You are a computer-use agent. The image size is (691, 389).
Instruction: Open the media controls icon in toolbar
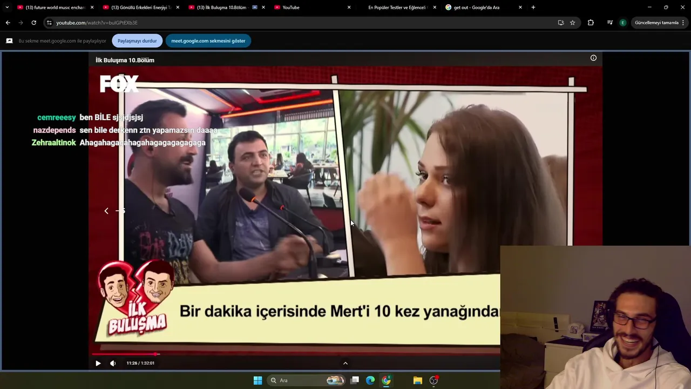(x=610, y=23)
